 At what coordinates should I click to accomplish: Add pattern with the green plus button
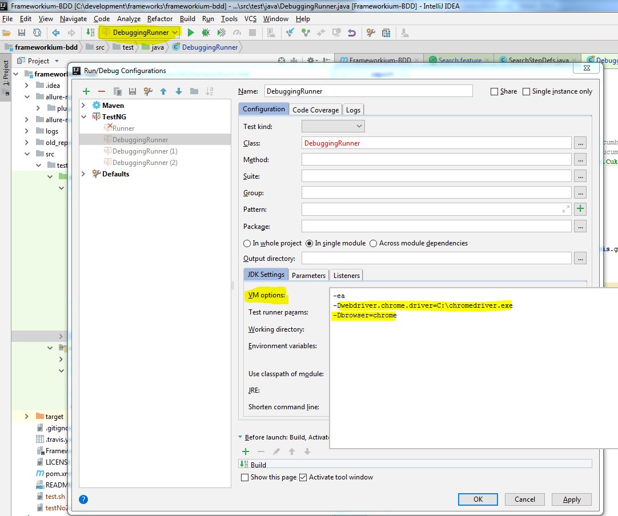(580, 209)
